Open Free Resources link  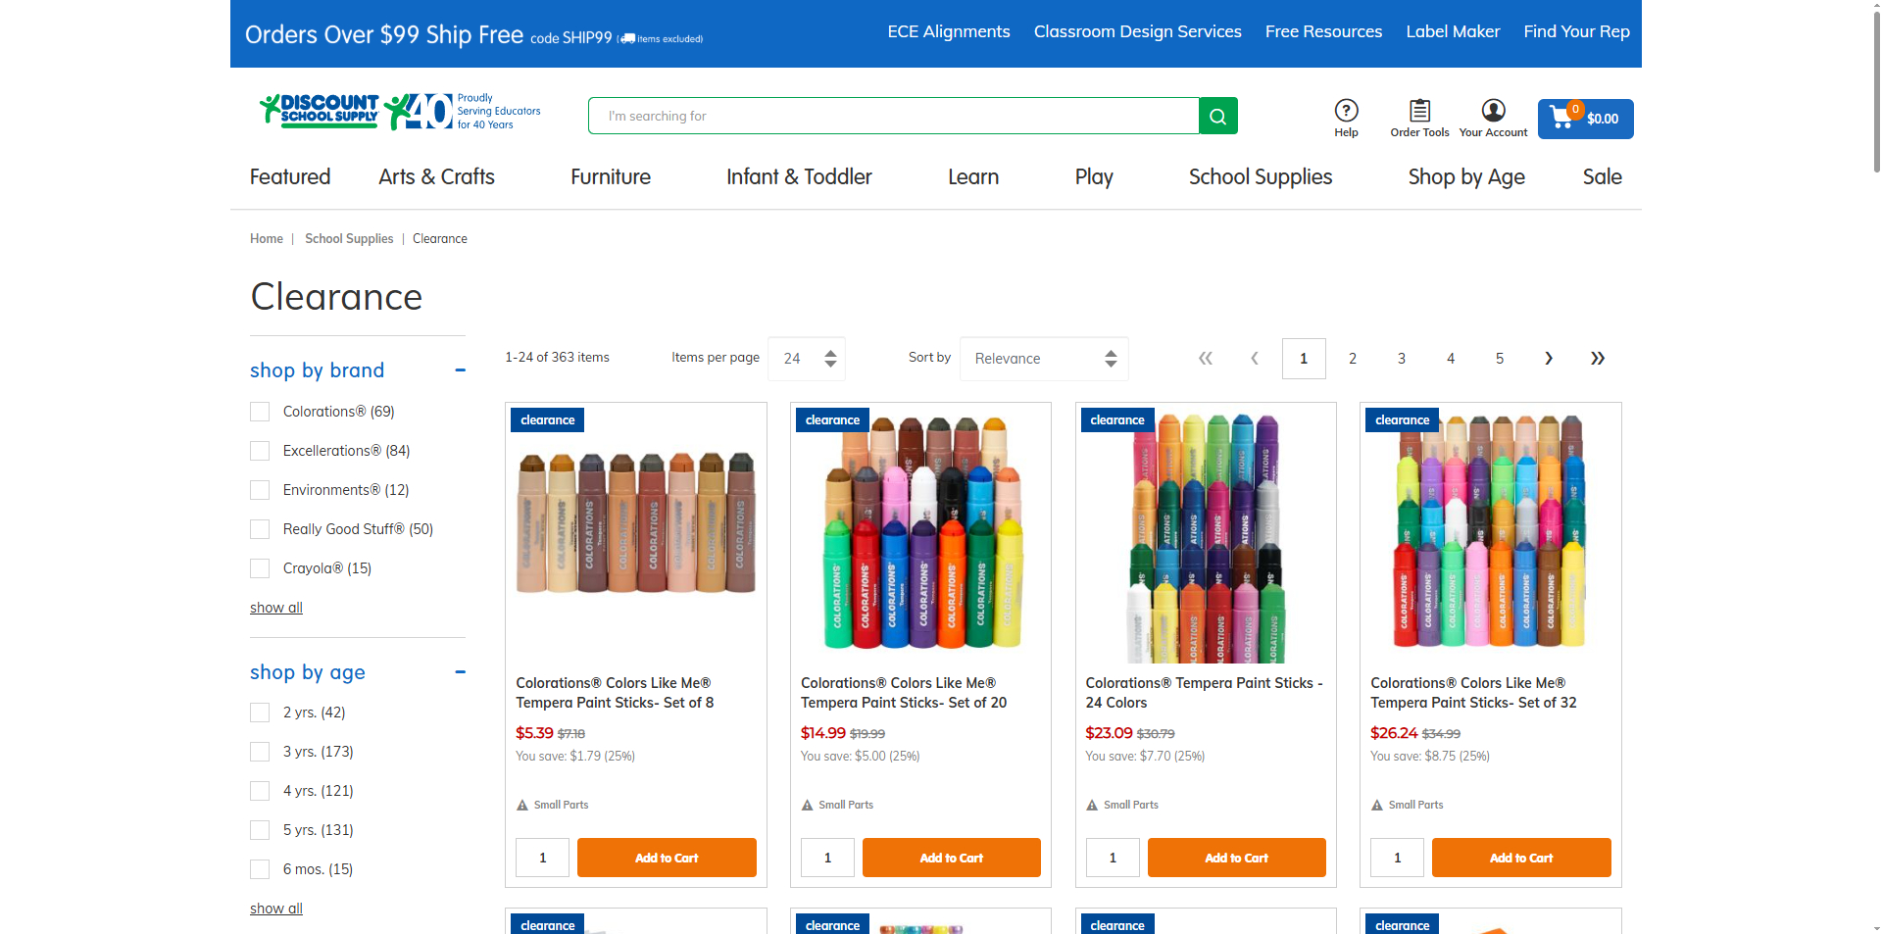click(x=1323, y=31)
